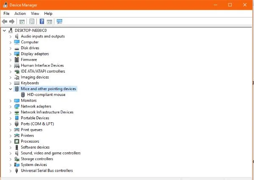
Task: Select the Software devices label
Action: pyautogui.click(x=35, y=147)
